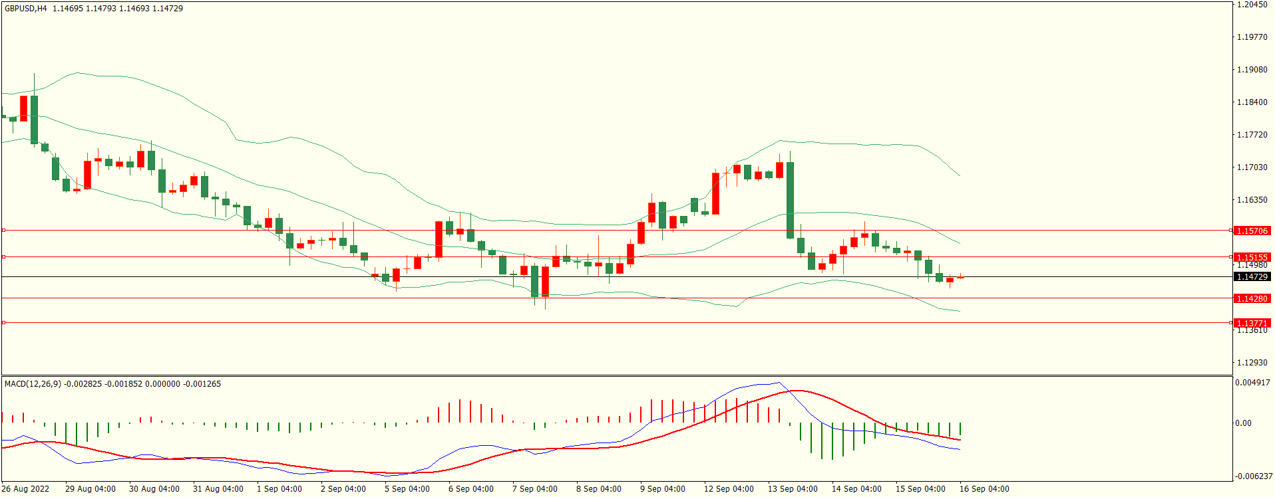Click the MACD(12,26,9) indicator label
Screen dimensions: 1275x497
33,384
